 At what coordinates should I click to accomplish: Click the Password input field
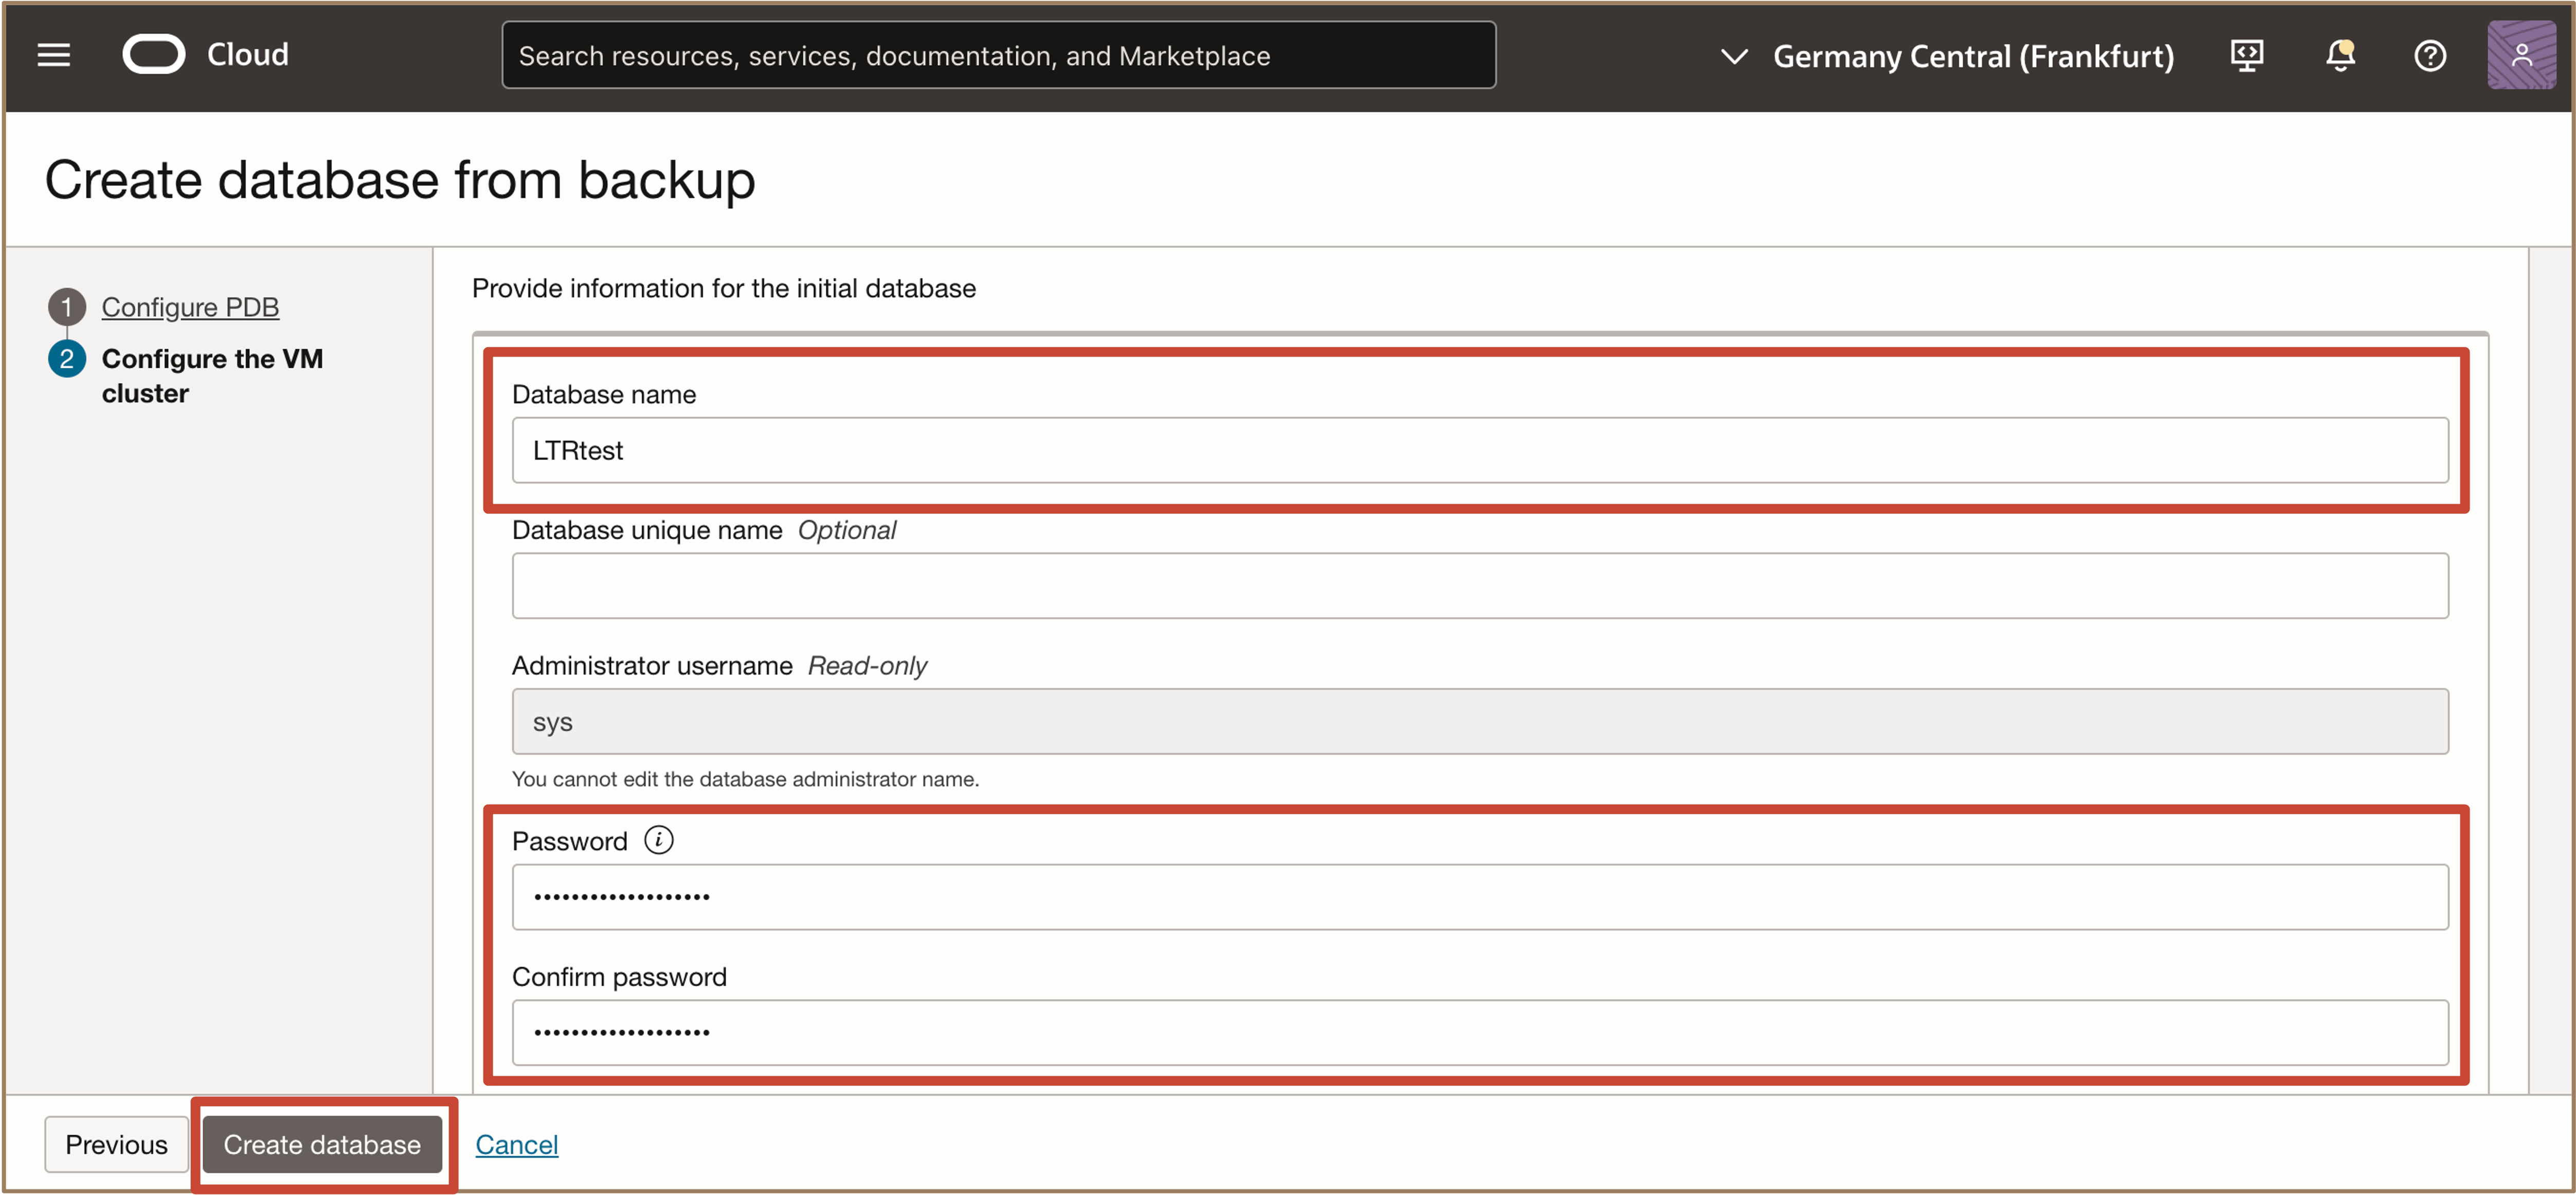pos(1480,897)
